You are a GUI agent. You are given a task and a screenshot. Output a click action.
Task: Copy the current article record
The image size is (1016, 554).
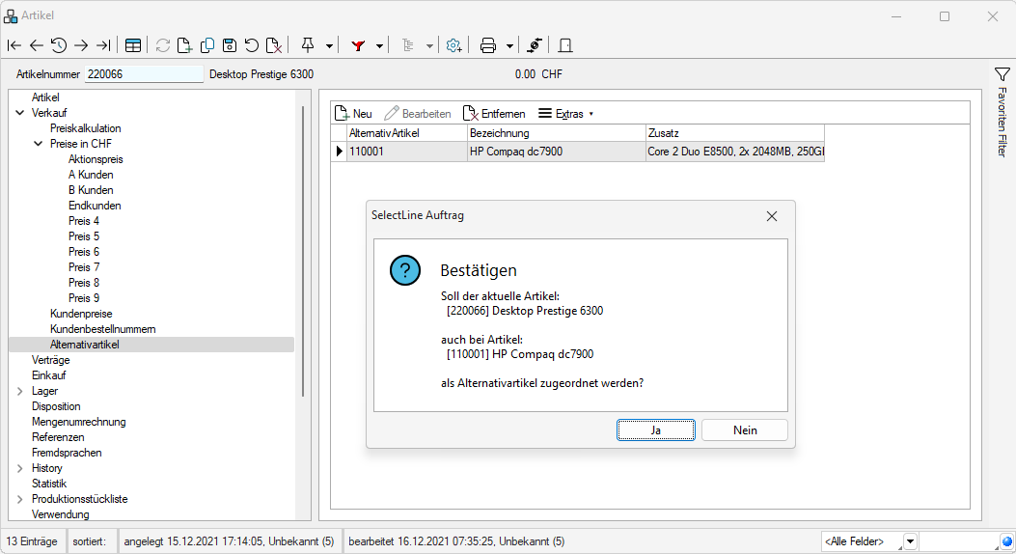tap(207, 45)
